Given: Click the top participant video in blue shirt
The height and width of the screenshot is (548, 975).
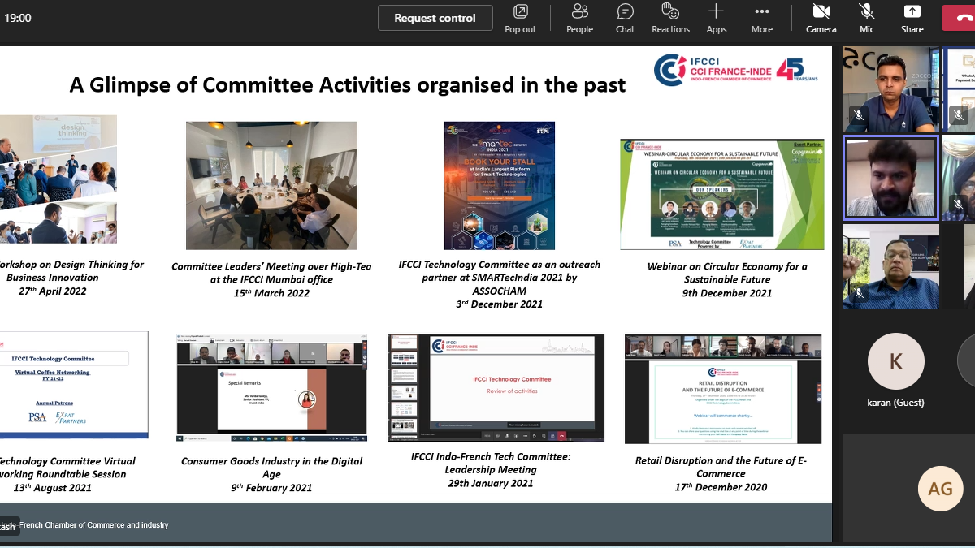Looking at the screenshot, I should 890,88.
